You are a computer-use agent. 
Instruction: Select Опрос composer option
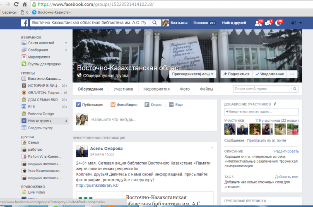coord(153,105)
